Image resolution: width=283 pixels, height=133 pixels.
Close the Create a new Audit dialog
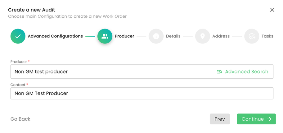[x=272, y=10]
